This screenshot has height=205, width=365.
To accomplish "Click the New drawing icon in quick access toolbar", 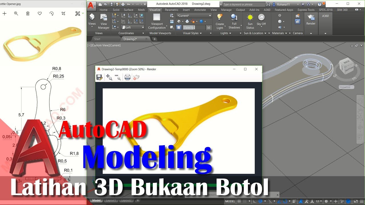I will 100,4.
